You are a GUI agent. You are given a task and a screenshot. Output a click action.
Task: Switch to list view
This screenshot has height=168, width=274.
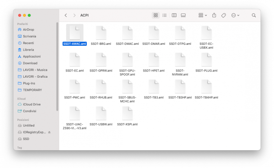click(164, 15)
